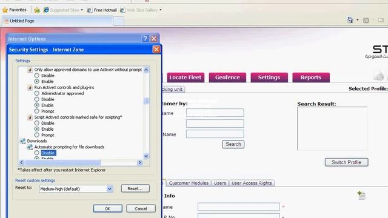Click settings vertical scrollbar thumb
The image size is (388, 218).
point(146,101)
